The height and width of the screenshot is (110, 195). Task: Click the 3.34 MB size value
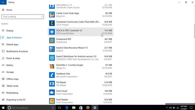point(108,82)
